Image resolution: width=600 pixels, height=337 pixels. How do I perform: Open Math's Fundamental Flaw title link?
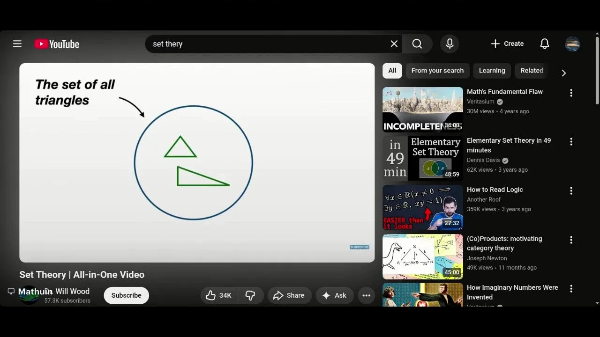point(505,92)
